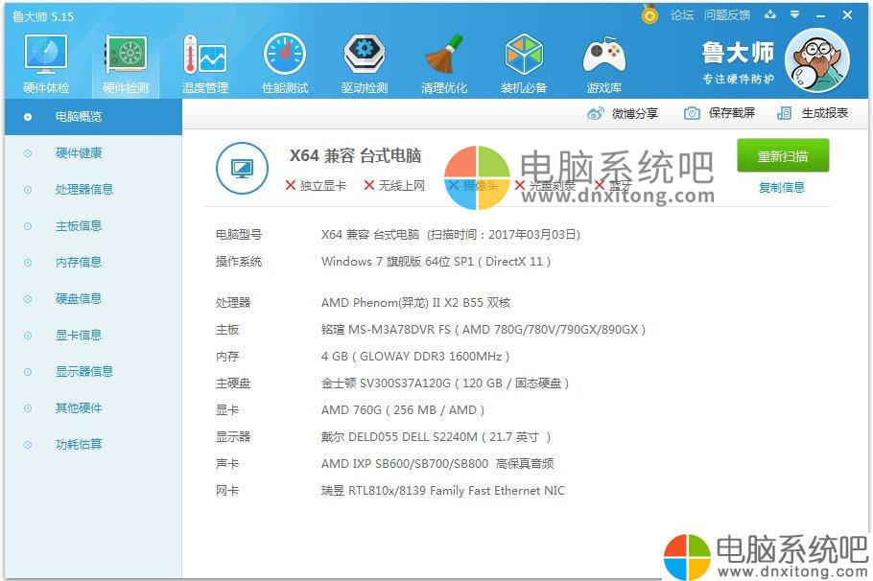Click the 鲁大师 mascot avatar
Viewport: 873px width, 581px height.
[817, 60]
